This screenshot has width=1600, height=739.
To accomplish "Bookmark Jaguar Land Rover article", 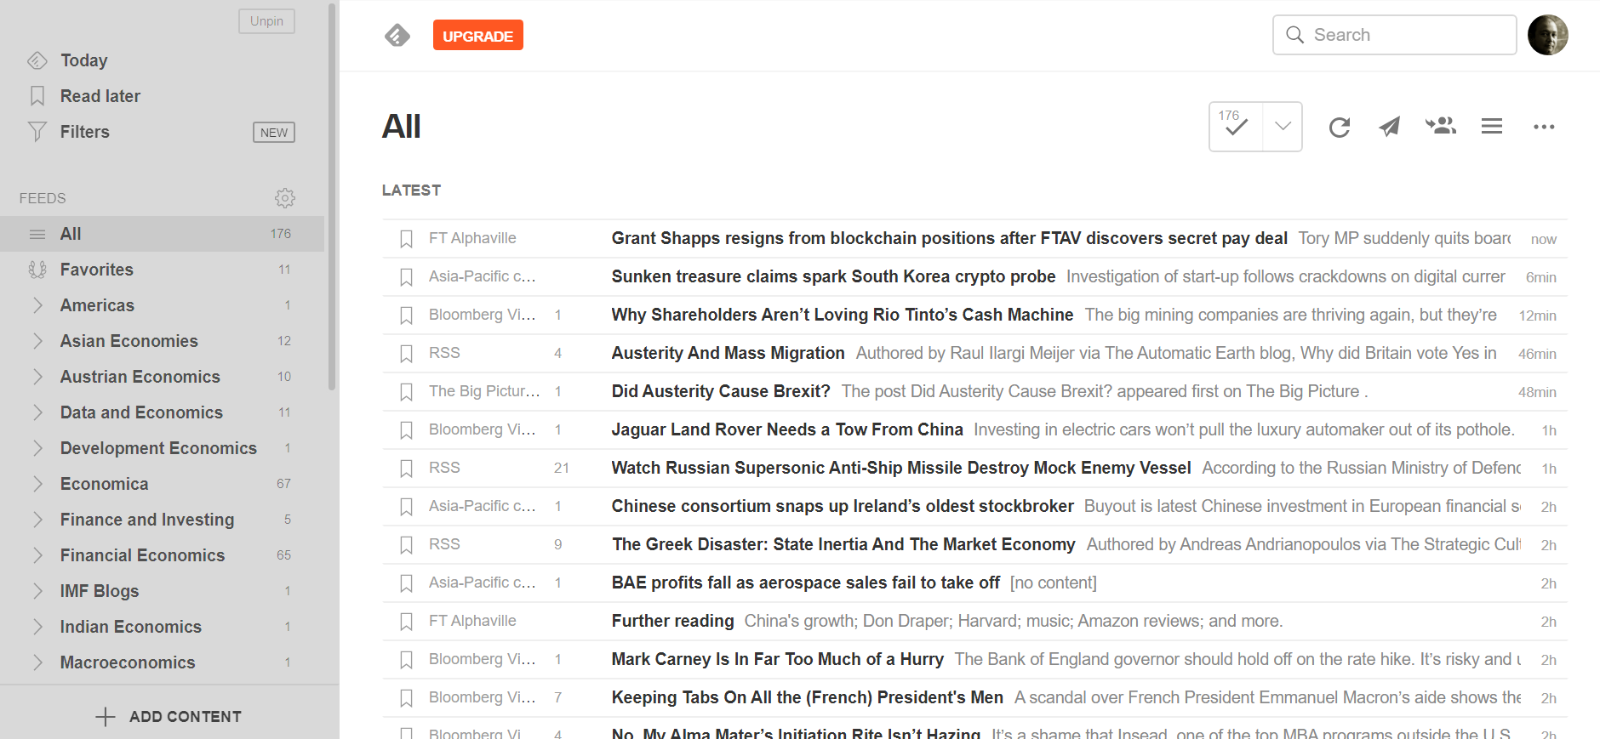I will pyautogui.click(x=407, y=430).
